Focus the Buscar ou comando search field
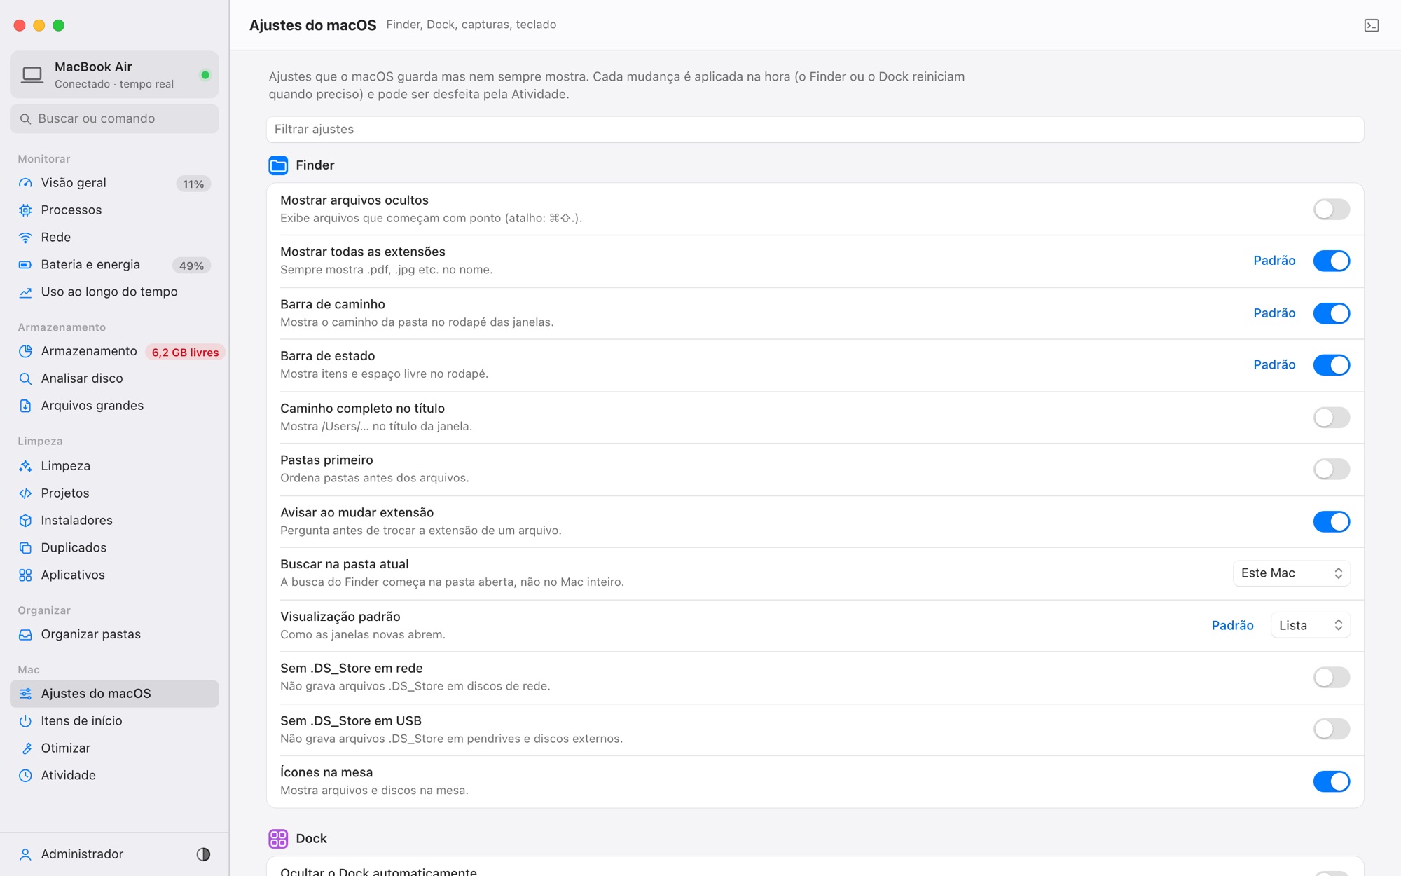 114,119
